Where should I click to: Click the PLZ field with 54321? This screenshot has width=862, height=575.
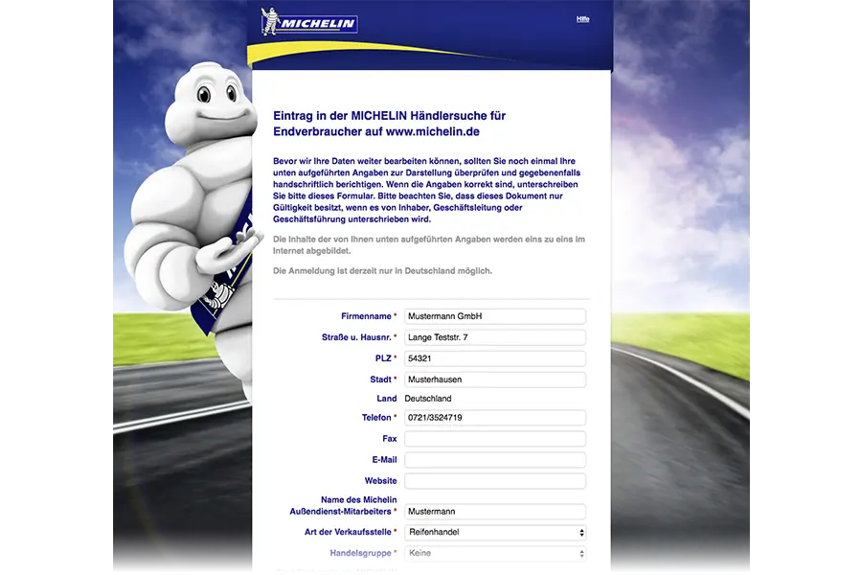coord(495,358)
